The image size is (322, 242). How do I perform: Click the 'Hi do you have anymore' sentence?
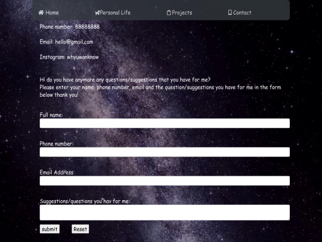click(x=125, y=80)
